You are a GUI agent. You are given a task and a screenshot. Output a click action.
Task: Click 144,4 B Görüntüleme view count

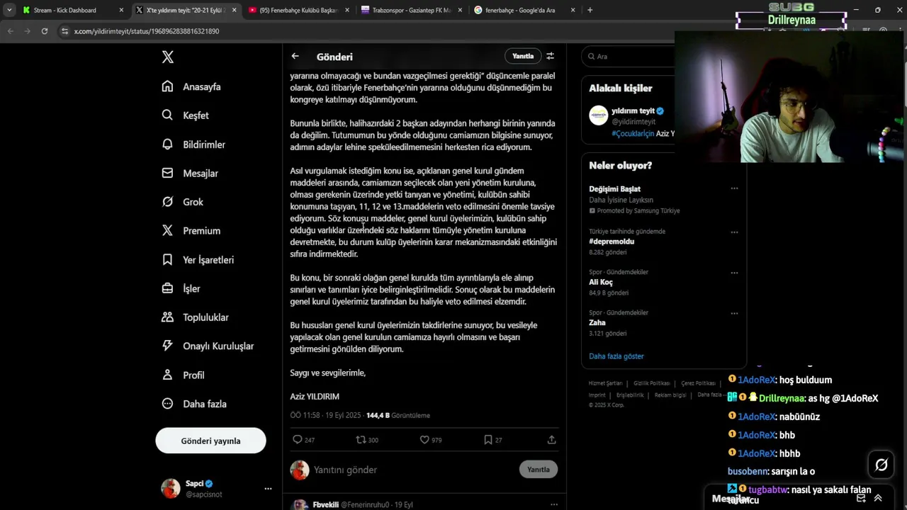coord(398,415)
